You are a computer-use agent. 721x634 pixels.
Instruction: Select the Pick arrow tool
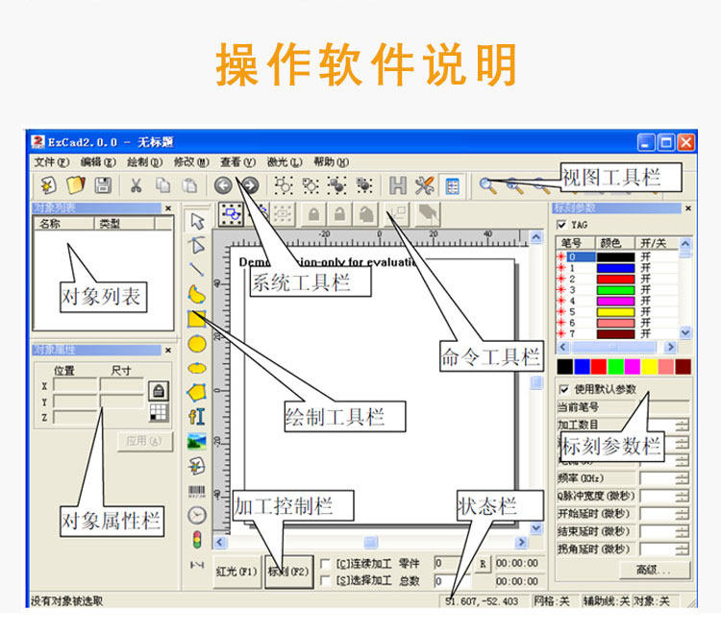pyautogui.click(x=197, y=221)
